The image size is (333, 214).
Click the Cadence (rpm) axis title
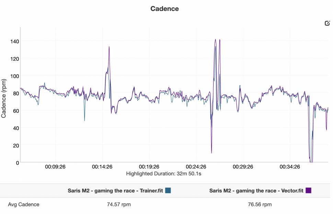pos(4,98)
